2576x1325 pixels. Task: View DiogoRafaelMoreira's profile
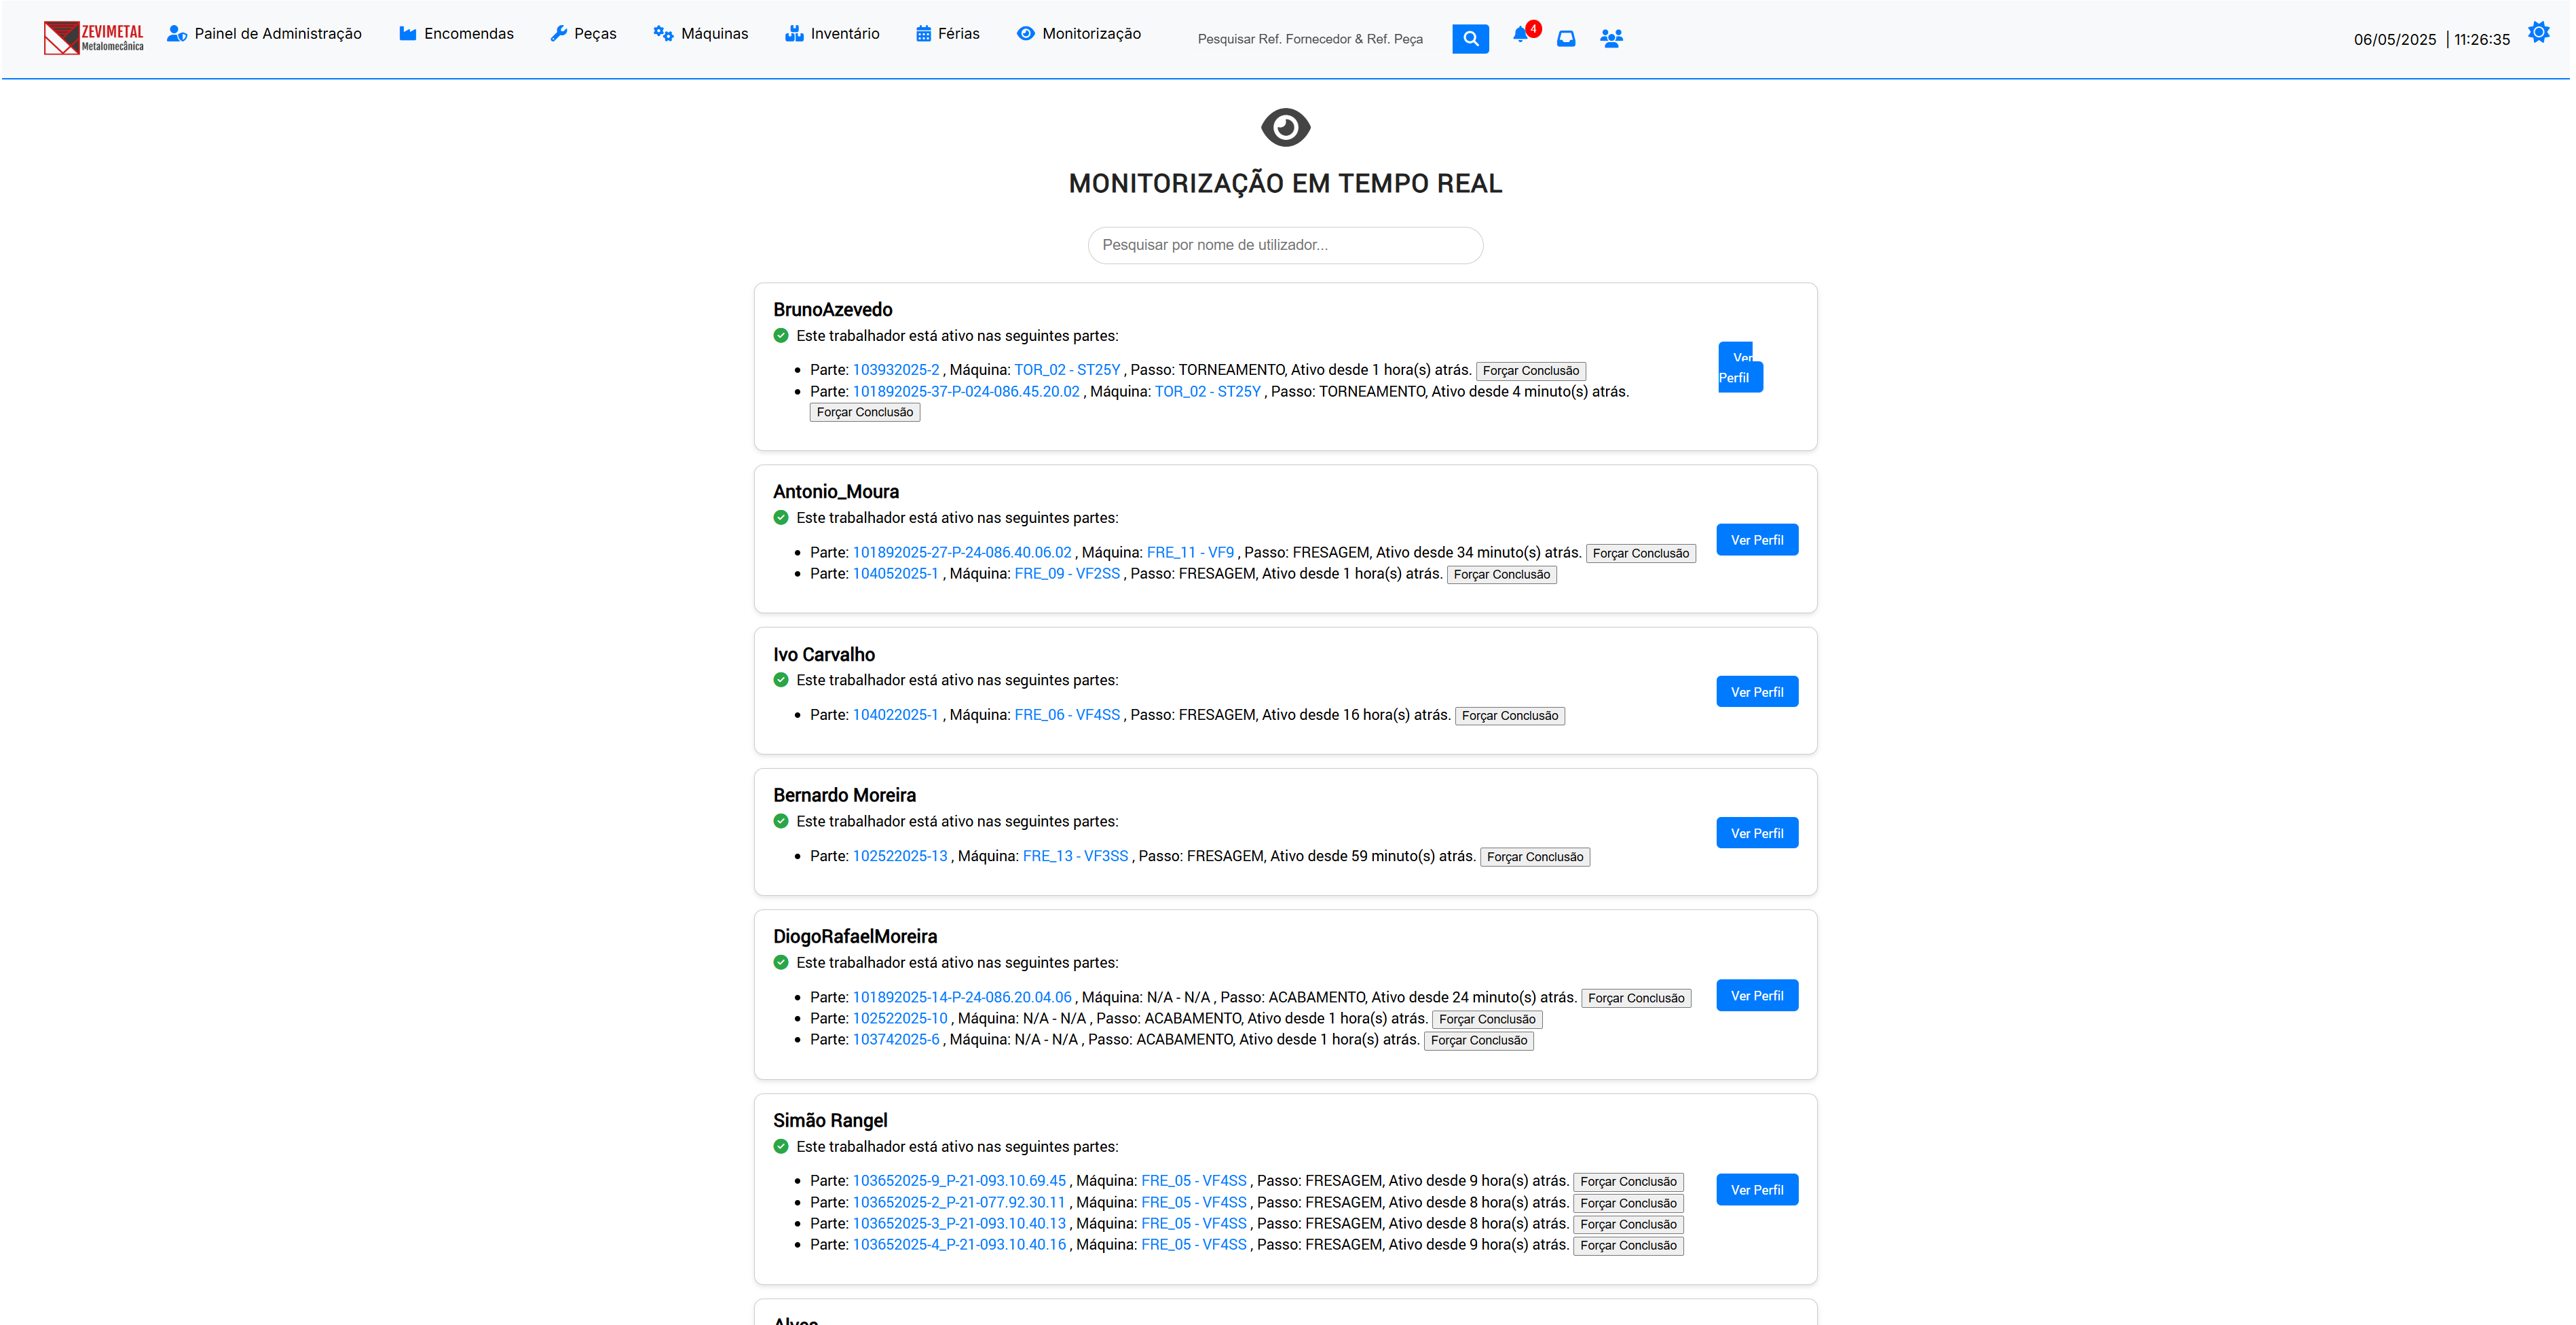pyautogui.click(x=1757, y=996)
